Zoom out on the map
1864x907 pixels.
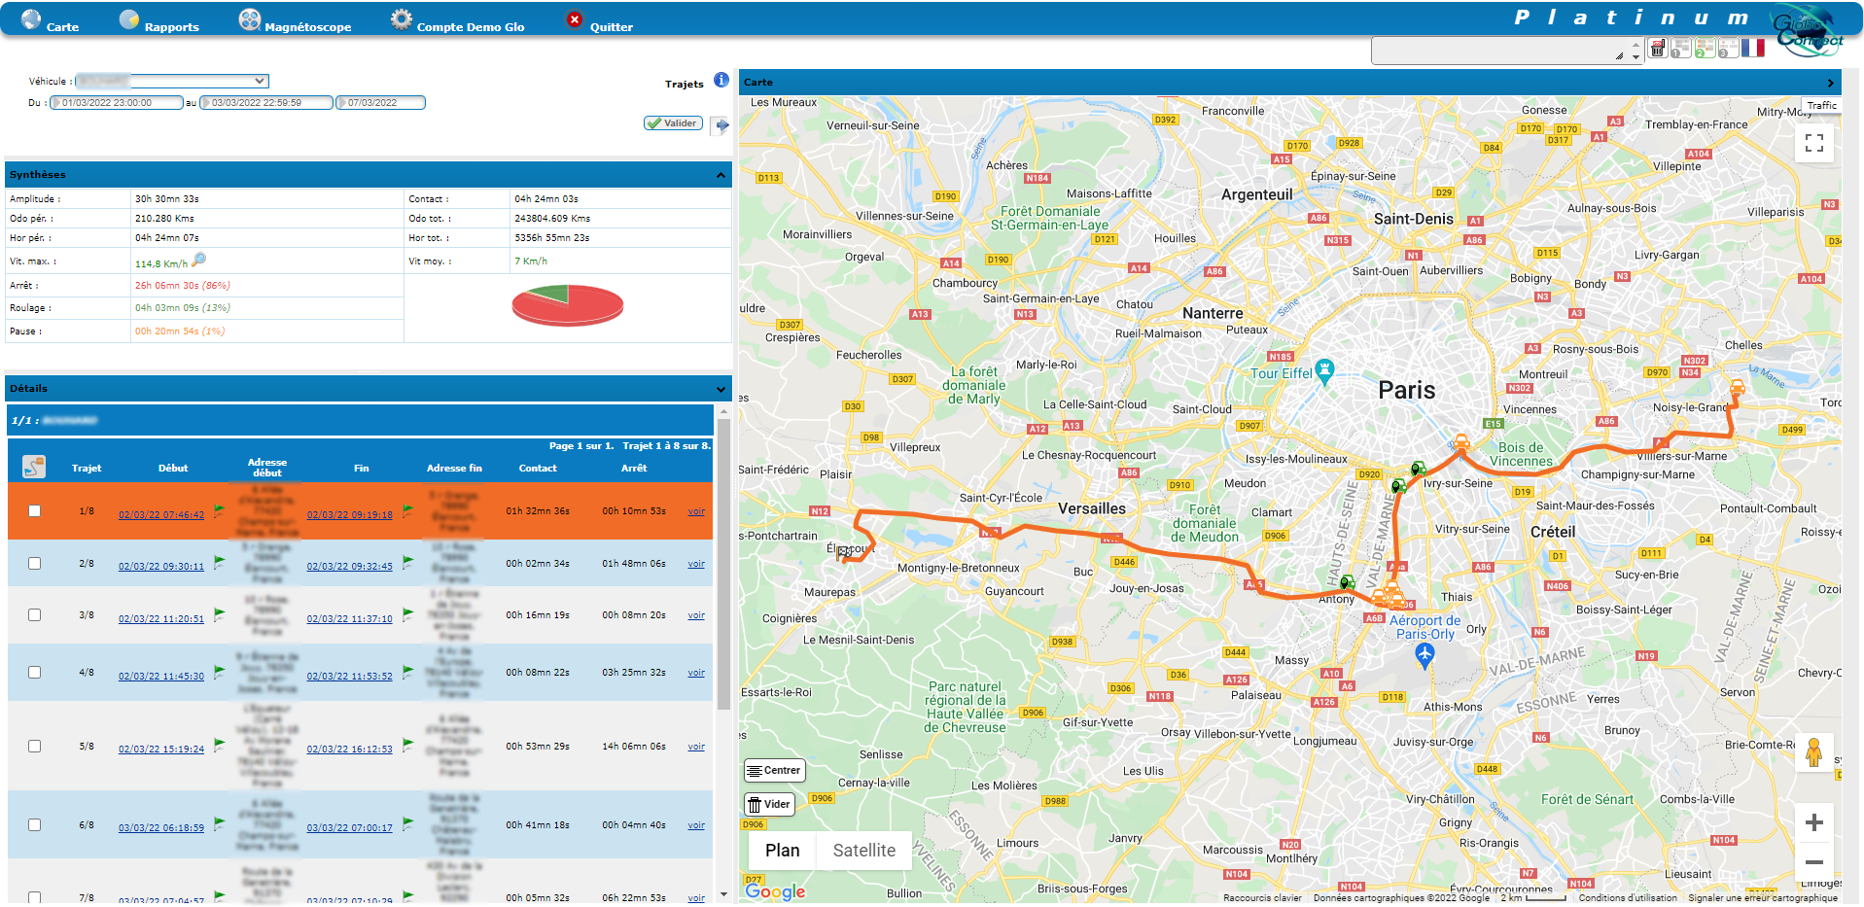[1813, 861]
